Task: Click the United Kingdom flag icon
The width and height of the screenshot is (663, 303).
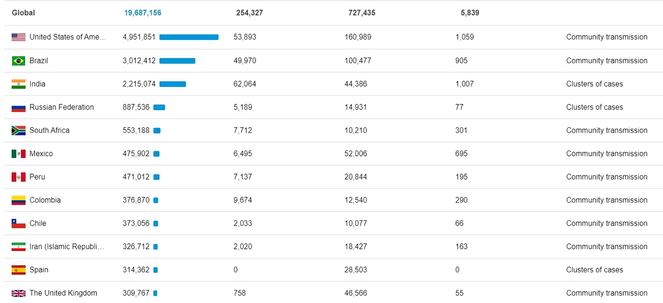Action: (19, 293)
